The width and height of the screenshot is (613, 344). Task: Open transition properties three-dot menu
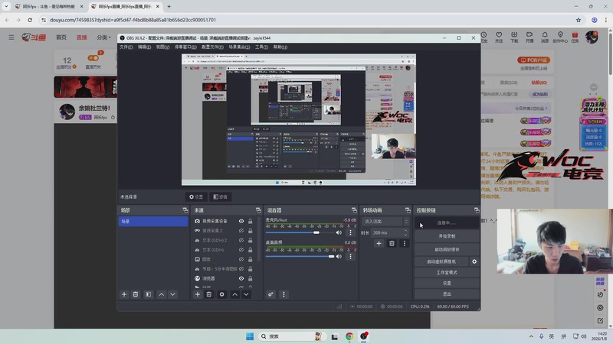(x=405, y=243)
